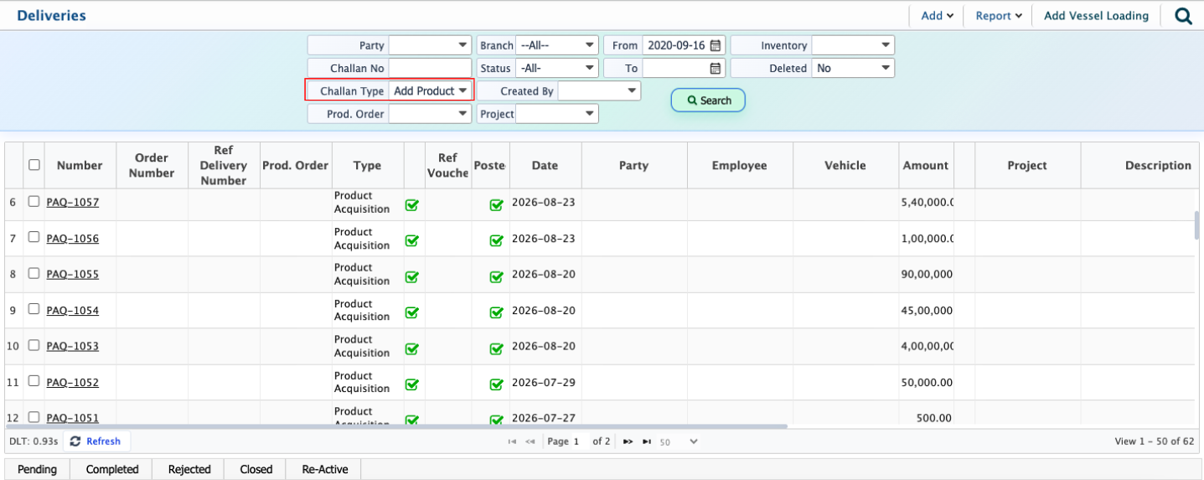Open the Created By dropdown
Viewport: 1204px width, 480px height.
click(x=599, y=90)
